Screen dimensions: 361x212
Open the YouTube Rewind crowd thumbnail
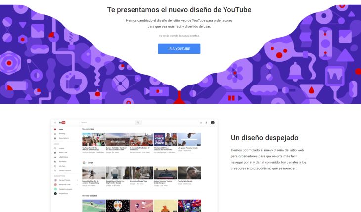(94, 139)
